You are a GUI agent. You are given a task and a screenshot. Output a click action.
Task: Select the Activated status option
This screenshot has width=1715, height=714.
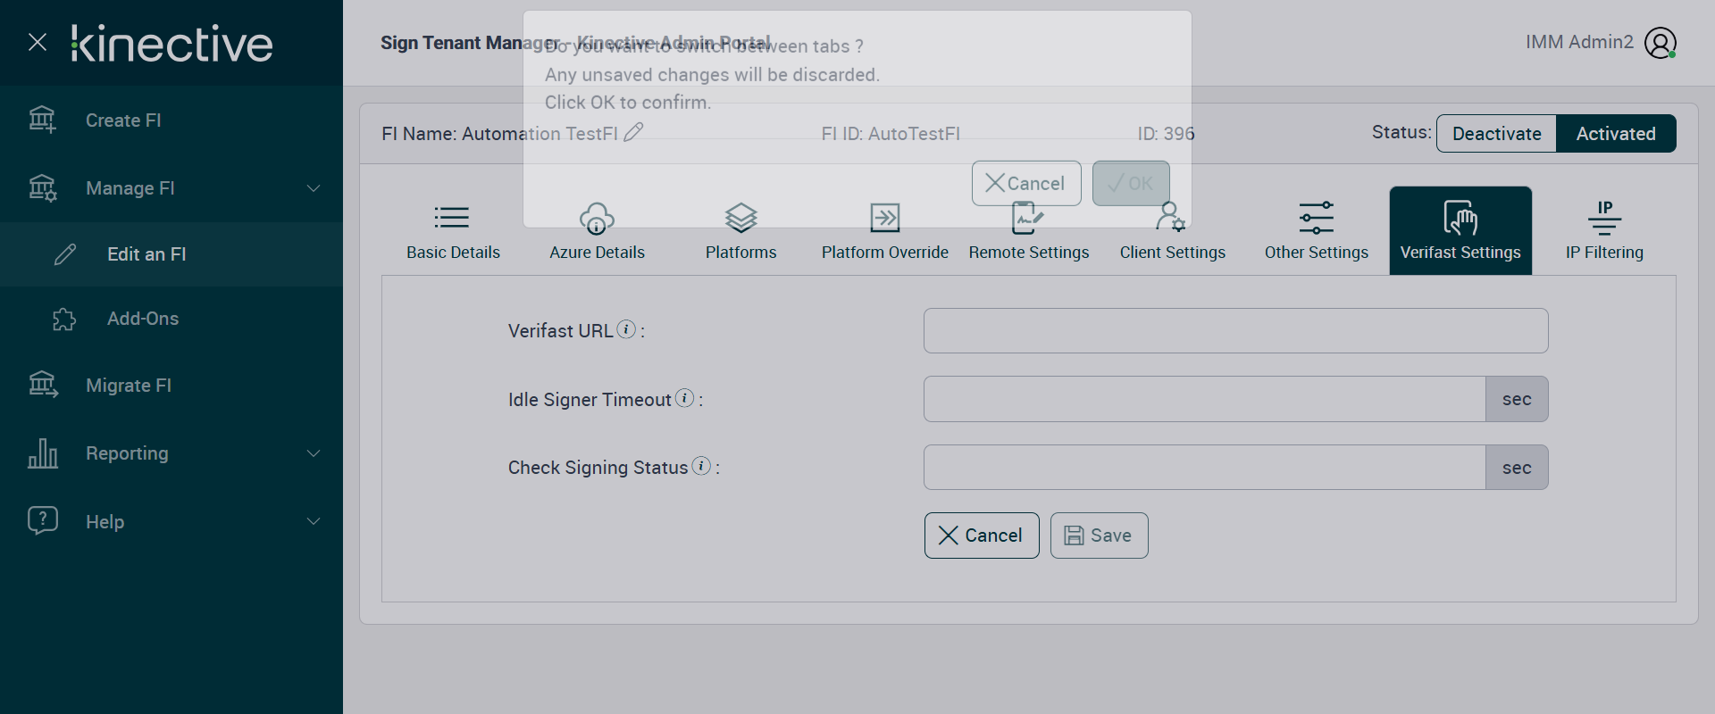pos(1616,134)
